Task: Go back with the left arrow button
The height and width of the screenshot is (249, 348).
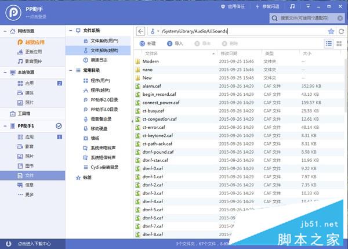Action: point(140,31)
